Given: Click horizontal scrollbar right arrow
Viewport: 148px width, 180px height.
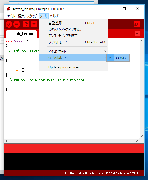Looking at the screenshot, I should pos(137,141).
